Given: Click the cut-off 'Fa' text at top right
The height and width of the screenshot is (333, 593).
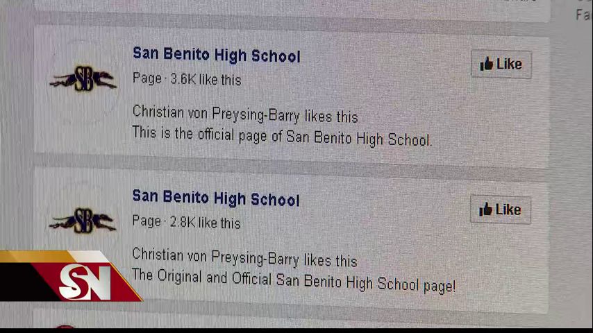Looking at the screenshot, I should coord(583,15).
